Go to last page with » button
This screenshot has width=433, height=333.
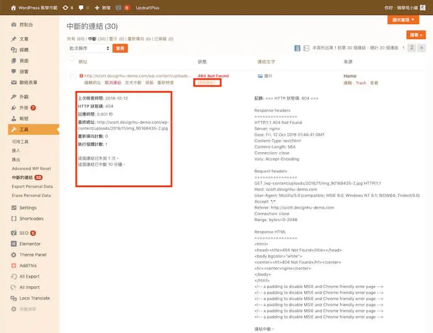point(421,48)
